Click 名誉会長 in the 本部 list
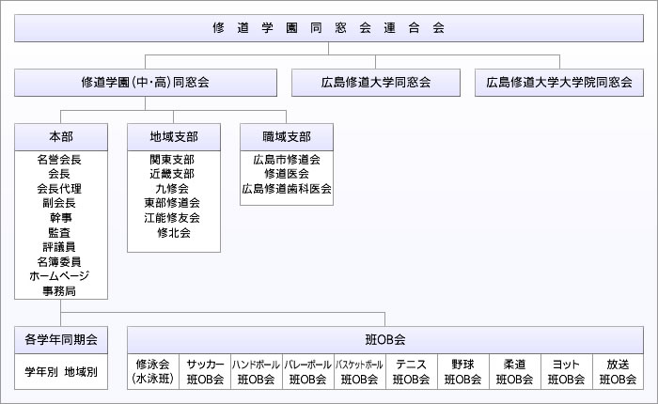 [59, 160]
